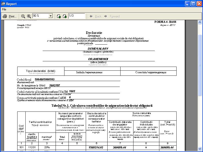
Task: Click the vertical scrollbar up arrow
Action: click(x=200, y=23)
